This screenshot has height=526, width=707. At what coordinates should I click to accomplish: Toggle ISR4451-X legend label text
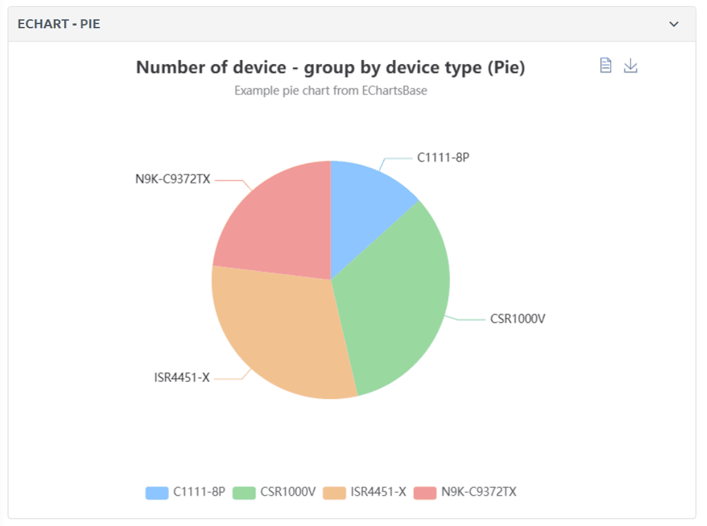coord(378,492)
